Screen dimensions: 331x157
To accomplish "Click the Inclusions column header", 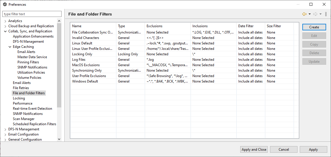I will [x=213, y=26].
